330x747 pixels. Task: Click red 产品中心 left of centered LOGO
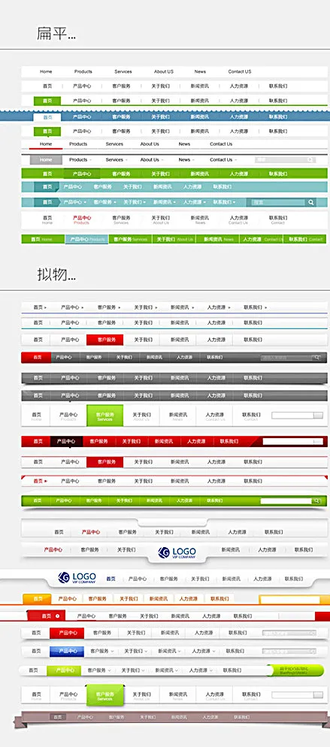(x=53, y=550)
